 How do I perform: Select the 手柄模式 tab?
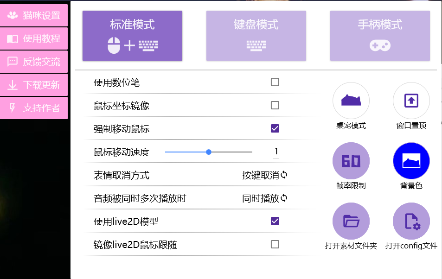(x=380, y=36)
